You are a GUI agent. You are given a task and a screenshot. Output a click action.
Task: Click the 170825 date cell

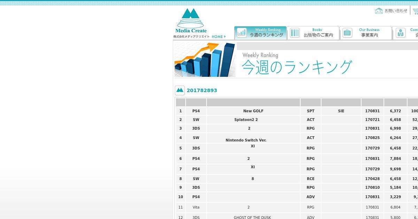pyautogui.click(x=372, y=138)
